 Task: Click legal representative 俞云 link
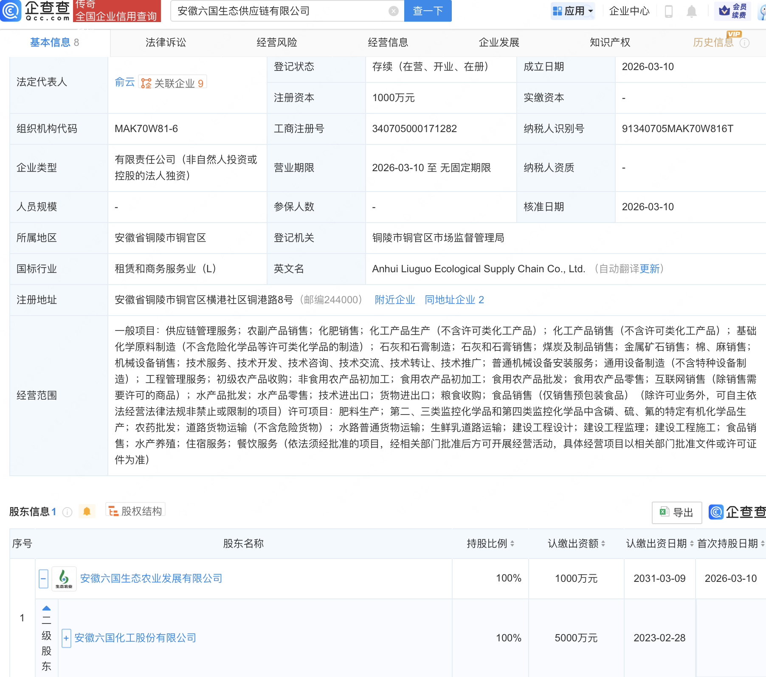124,82
